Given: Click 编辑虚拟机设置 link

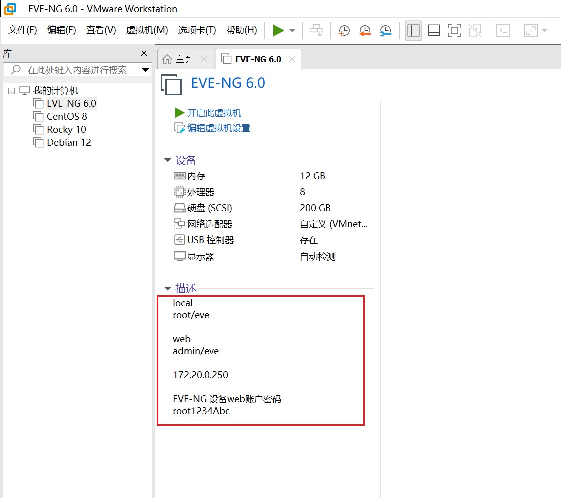Looking at the screenshot, I should (219, 128).
